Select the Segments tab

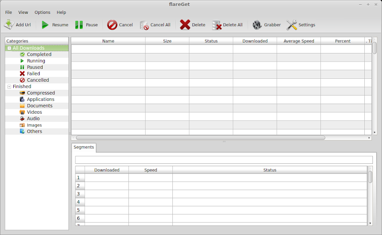pos(84,147)
